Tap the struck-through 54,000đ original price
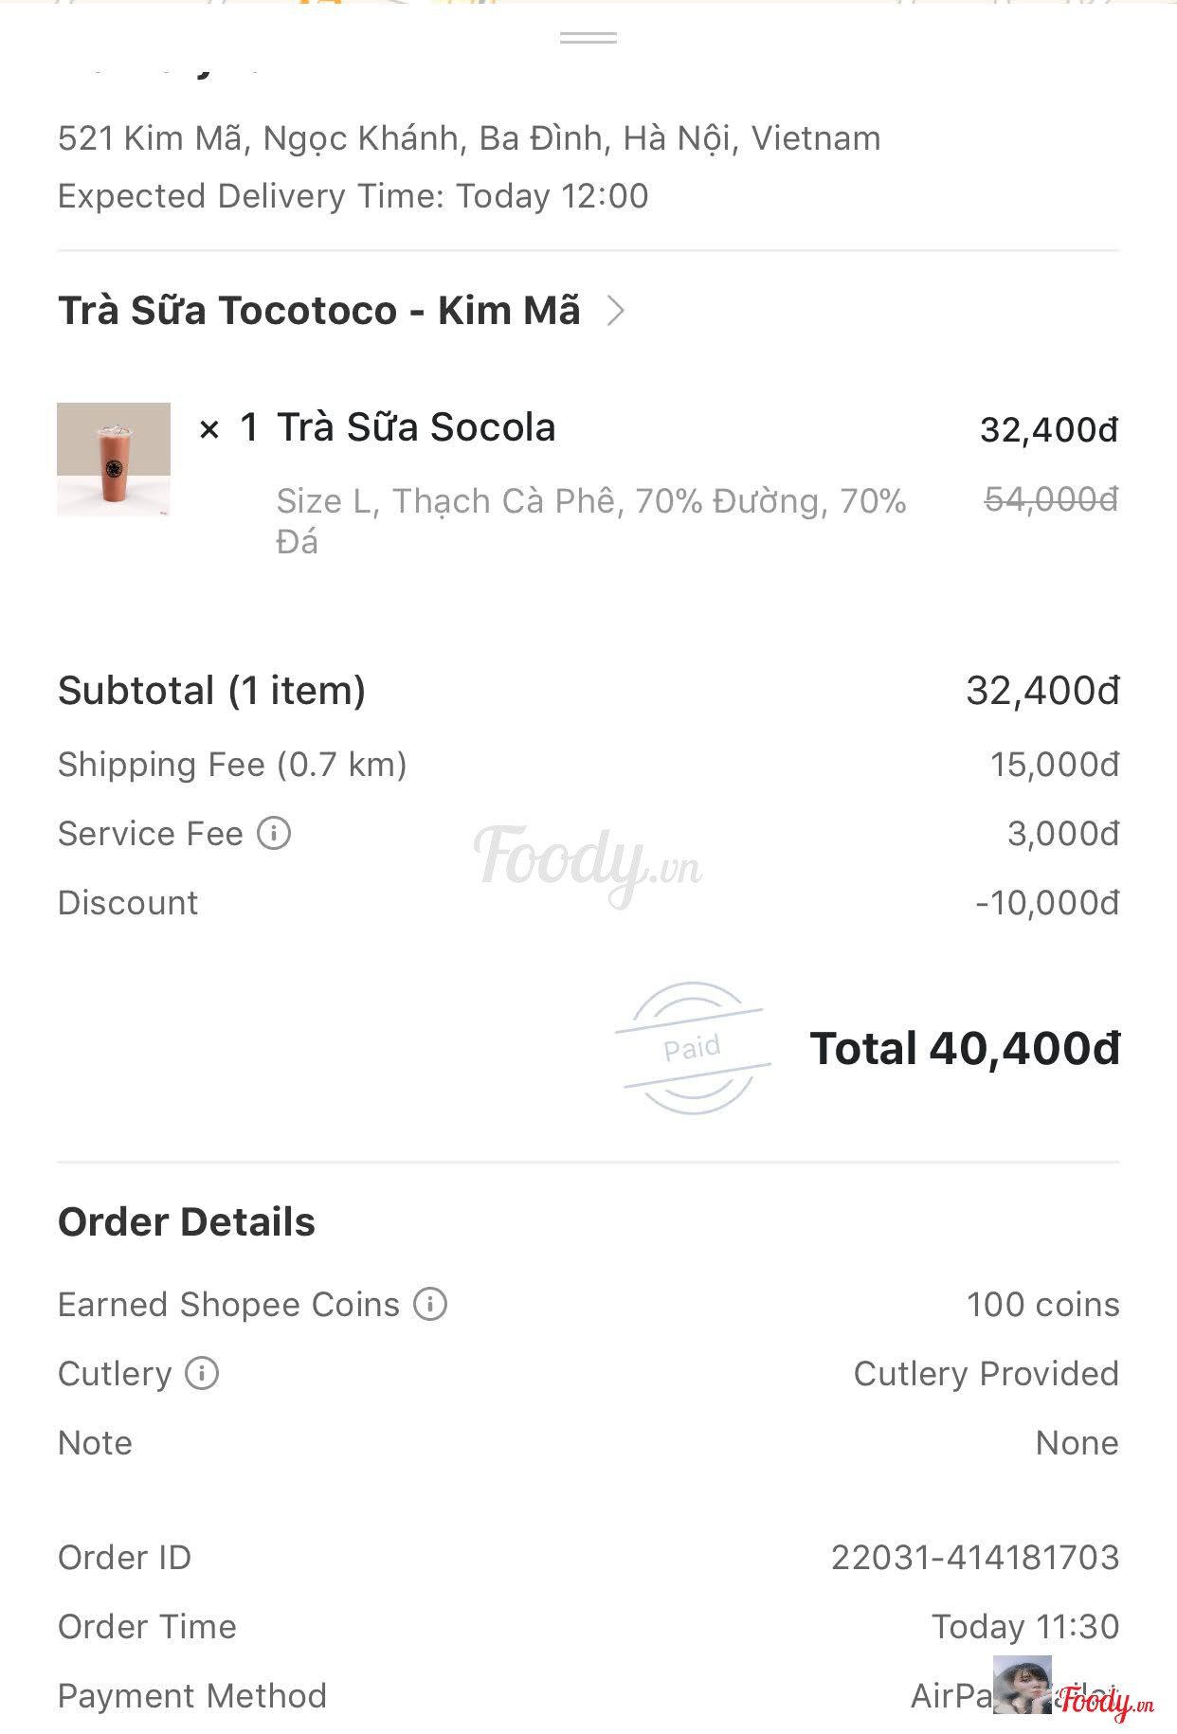The height and width of the screenshot is (1734, 1177). click(1051, 498)
